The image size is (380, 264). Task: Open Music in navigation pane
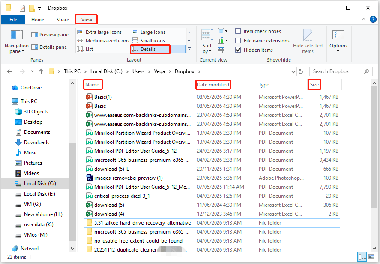(x=26, y=153)
